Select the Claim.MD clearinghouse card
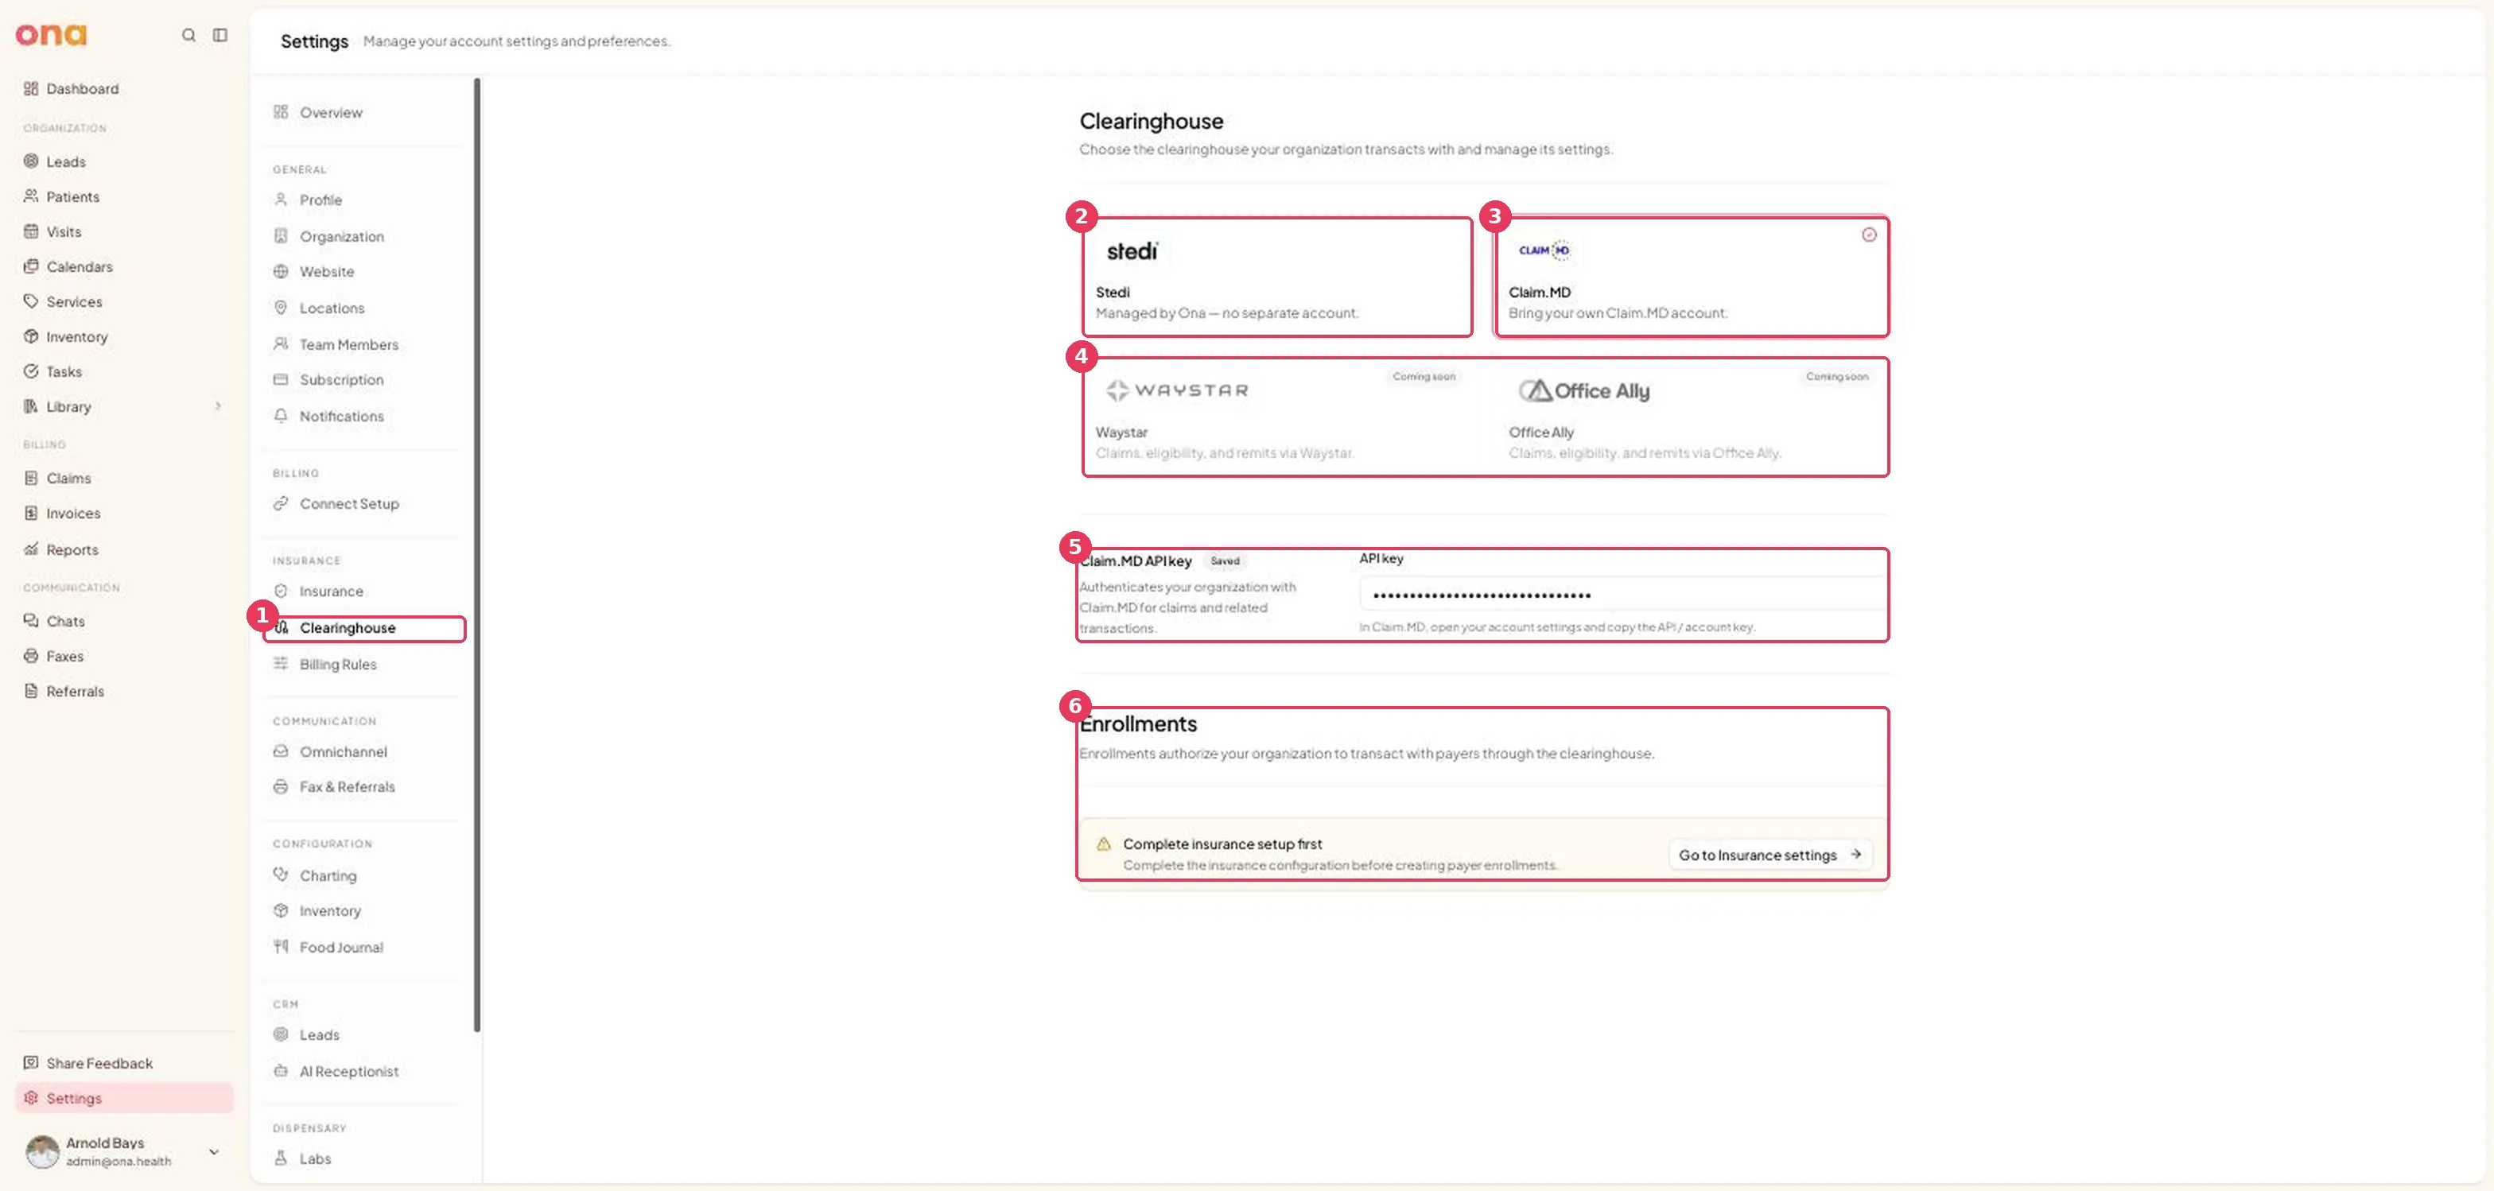2494x1191 pixels. [1692, 277]
